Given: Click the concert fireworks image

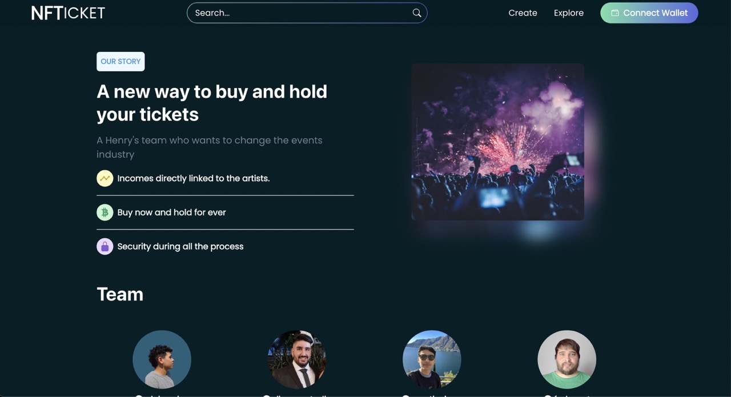Looking at the screenshot, I should tap(497, 142).
